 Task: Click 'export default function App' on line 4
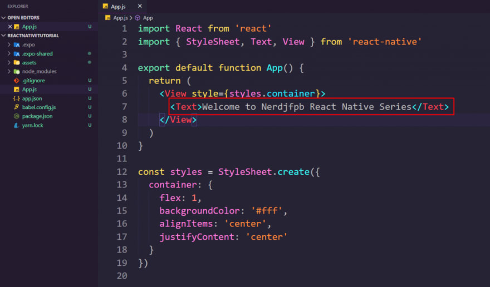[210, 68]
